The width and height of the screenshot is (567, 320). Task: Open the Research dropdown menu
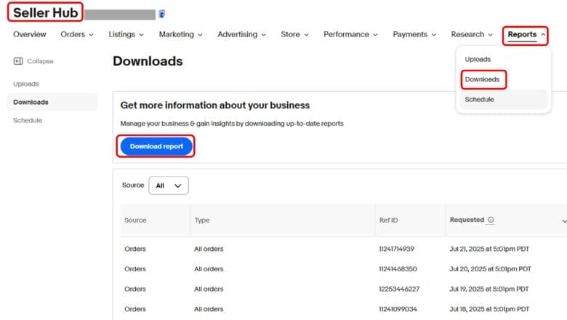[472, 34]
